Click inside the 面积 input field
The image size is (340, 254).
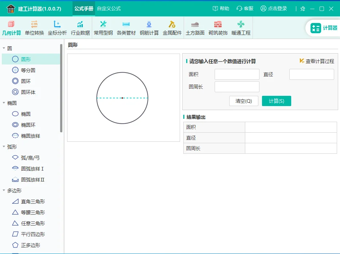click(x=237, y=74)
